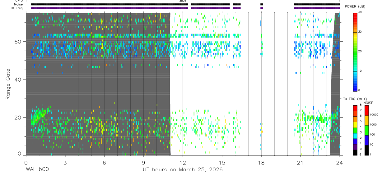Click x-axis tick label 9

coord(143,162)
